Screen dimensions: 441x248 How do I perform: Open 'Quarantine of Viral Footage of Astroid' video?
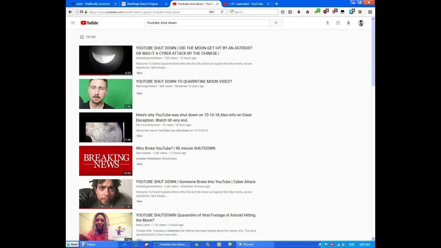(196, 218)
